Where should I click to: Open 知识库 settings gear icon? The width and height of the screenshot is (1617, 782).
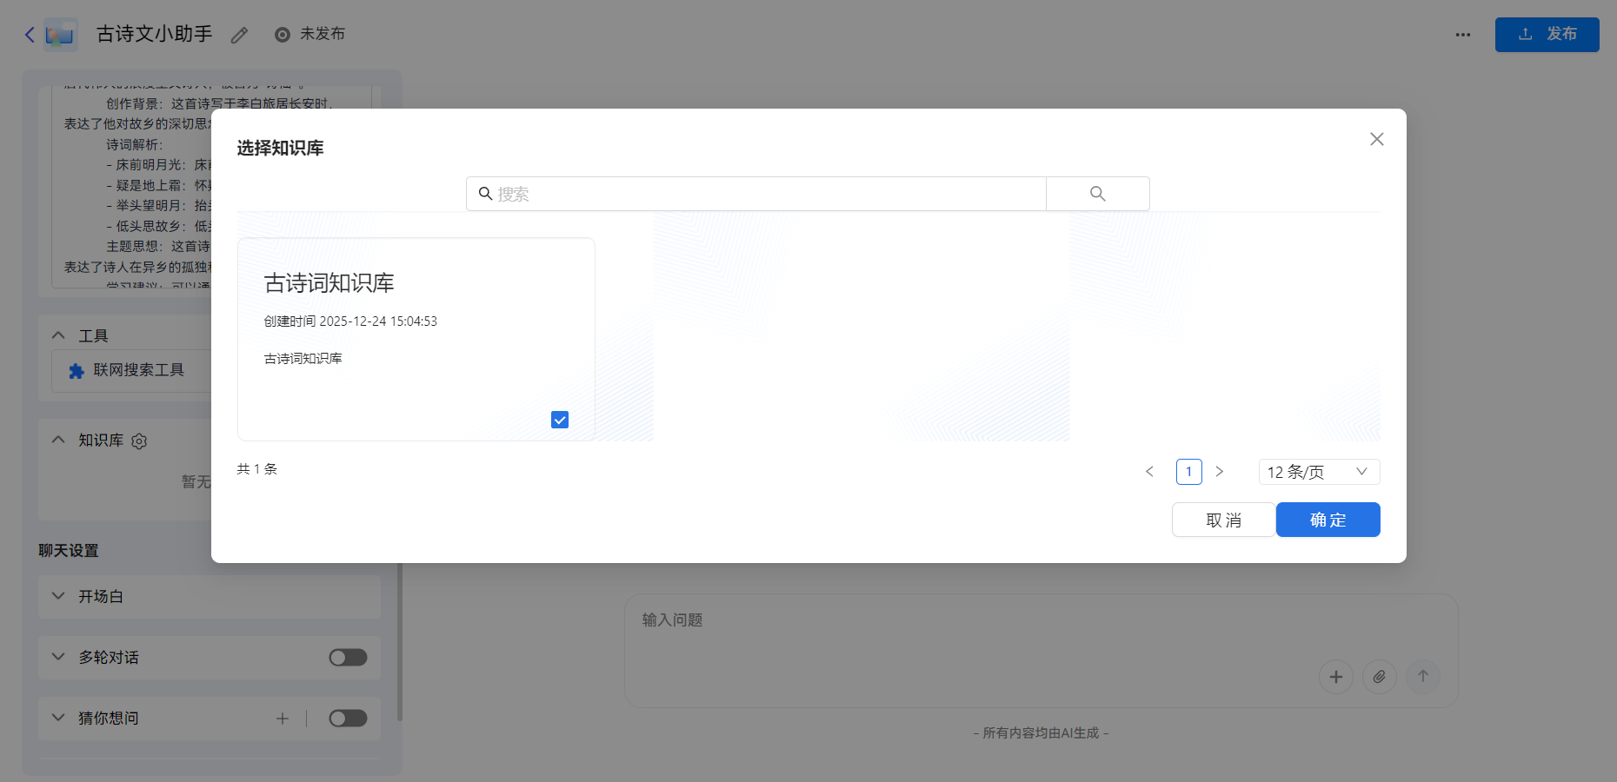click(139, 441)
